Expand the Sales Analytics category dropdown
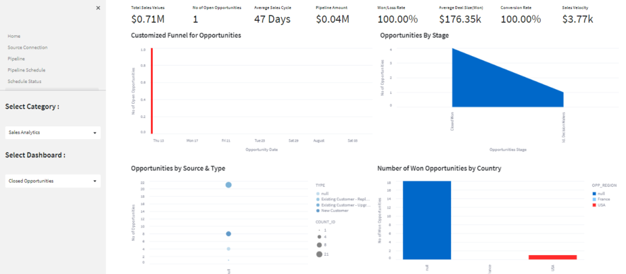Viewport: 626px width, 274px height. pos(52,132)
